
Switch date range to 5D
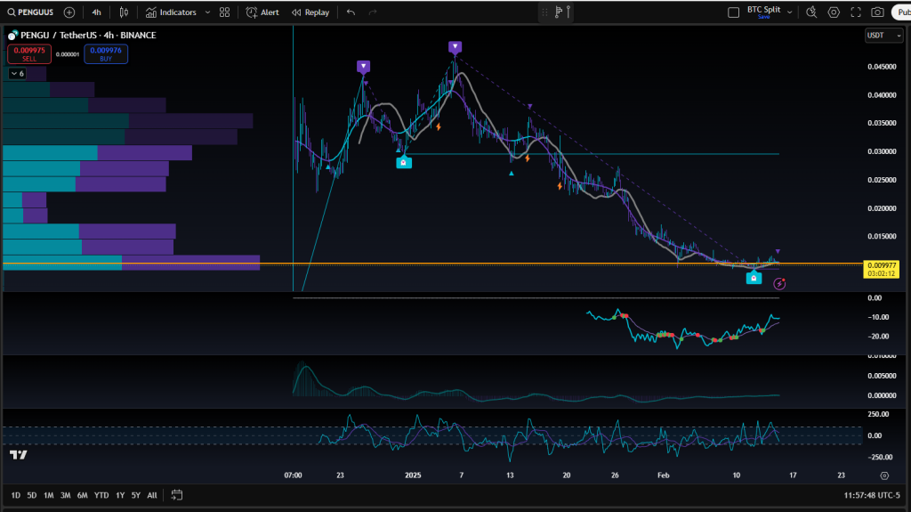32,495
